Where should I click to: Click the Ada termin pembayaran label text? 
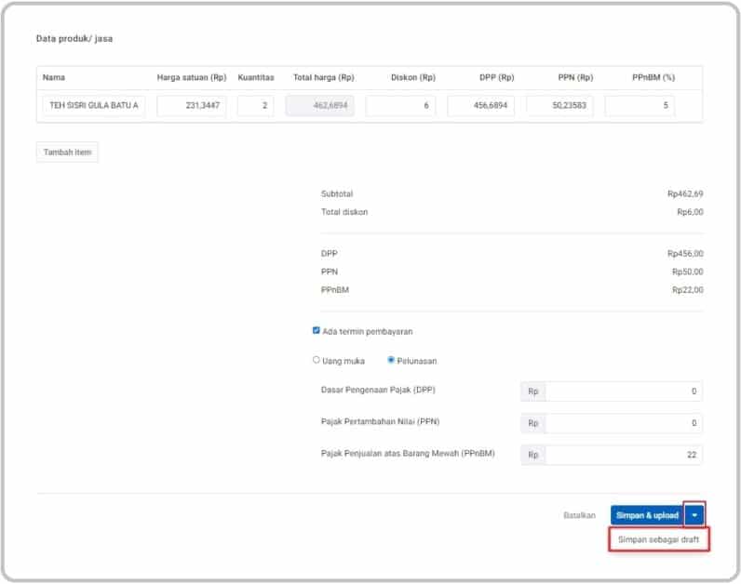[x=367, y=331]
